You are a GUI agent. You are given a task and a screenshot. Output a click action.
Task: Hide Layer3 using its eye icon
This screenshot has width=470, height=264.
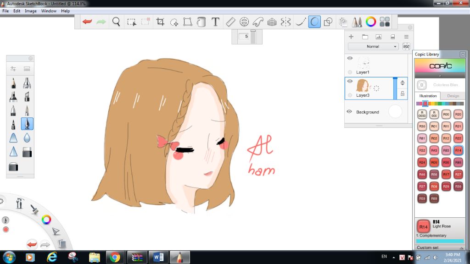click(x=350, y=81)
